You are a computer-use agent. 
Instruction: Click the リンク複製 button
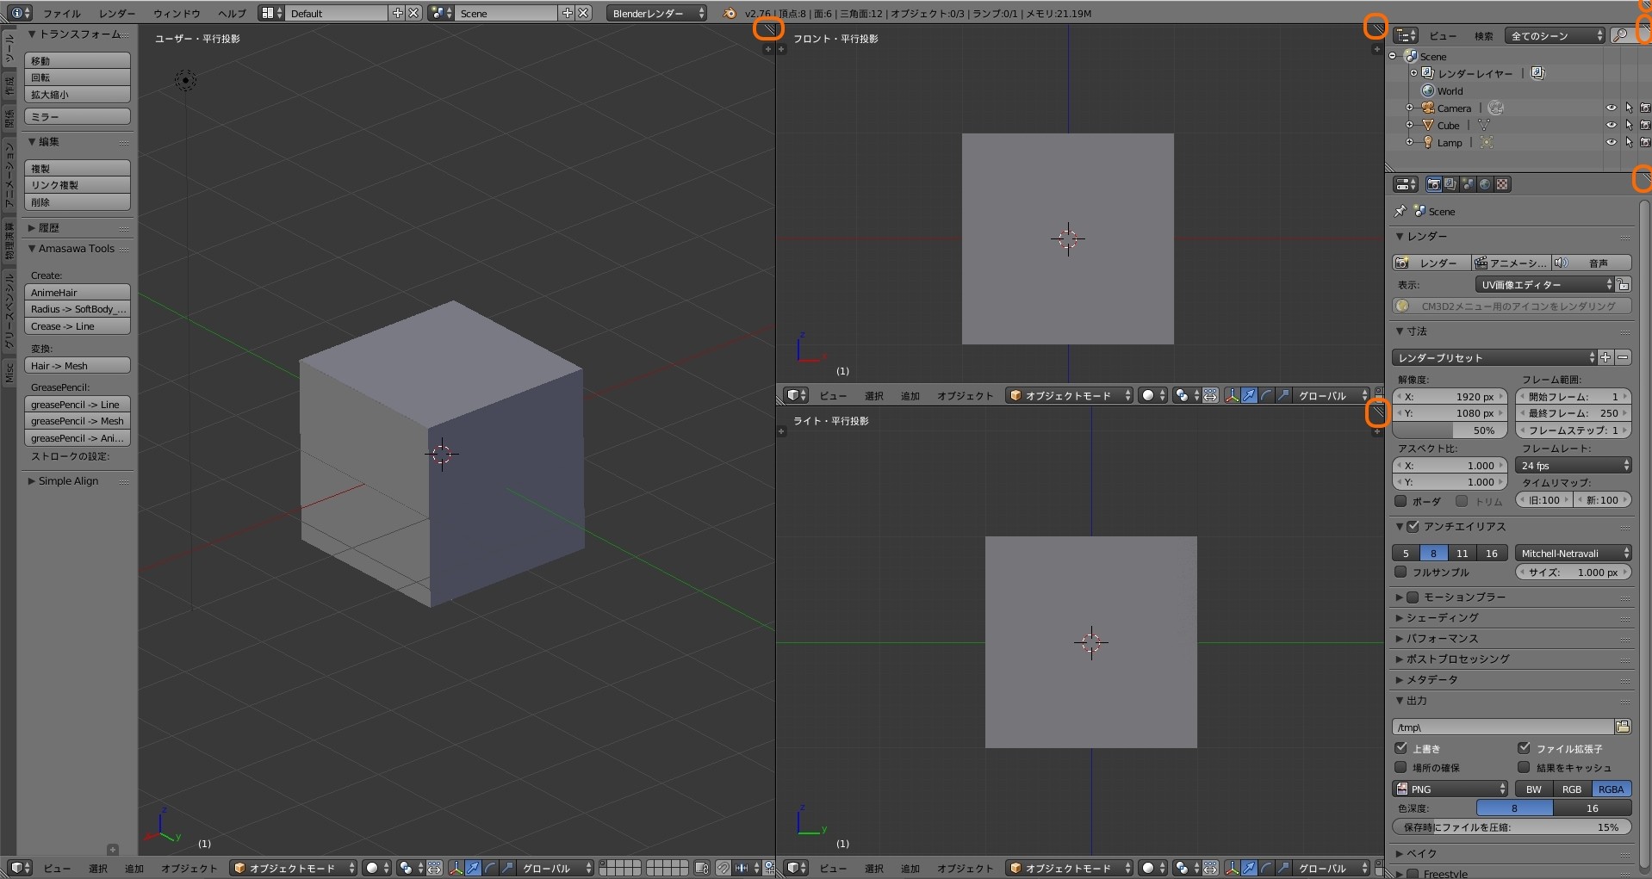click(x=78, y=185)
